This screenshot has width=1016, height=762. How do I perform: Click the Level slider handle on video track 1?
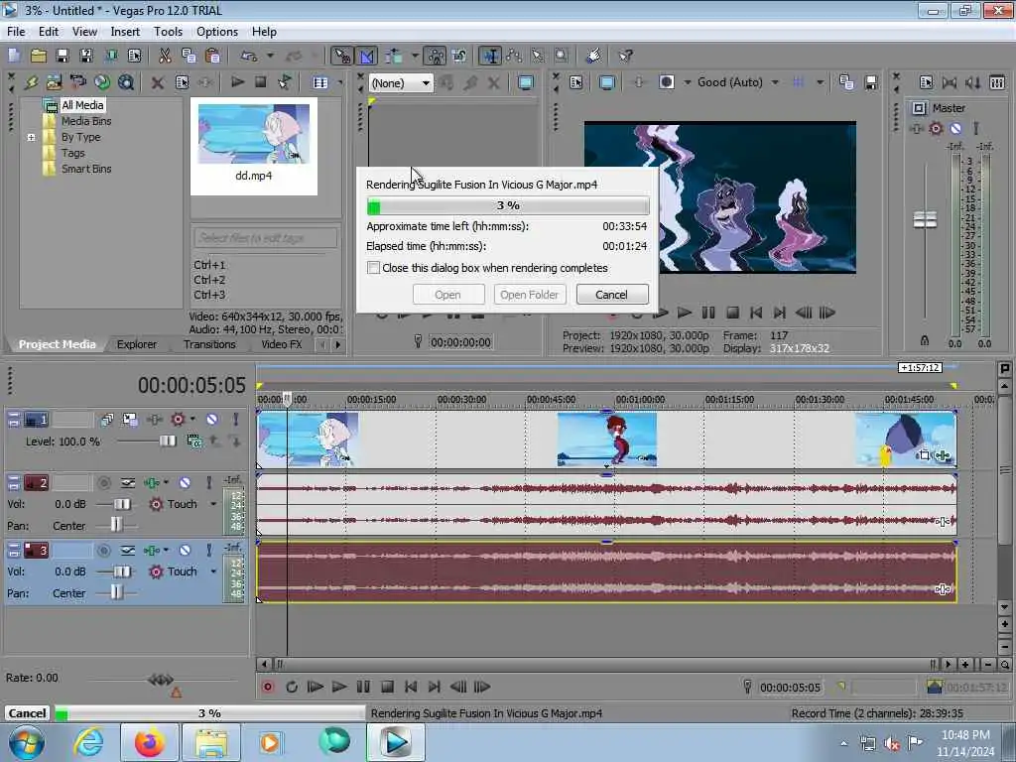167,442
